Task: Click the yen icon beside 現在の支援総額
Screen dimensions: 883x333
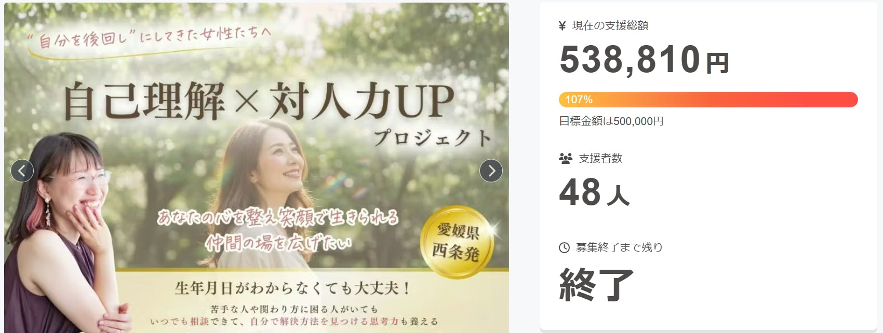Action: coord(562,26)
